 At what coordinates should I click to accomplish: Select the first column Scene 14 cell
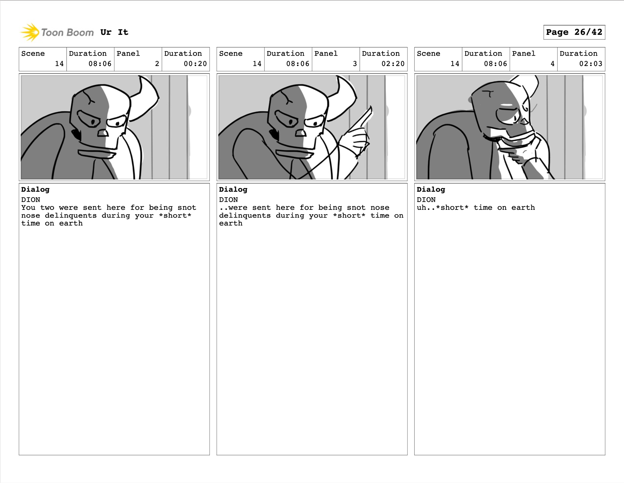(43, 59)
